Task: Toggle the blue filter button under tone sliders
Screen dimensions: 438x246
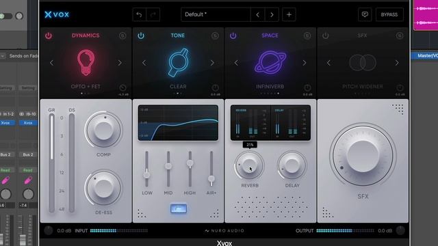Action: coord(179,208)
